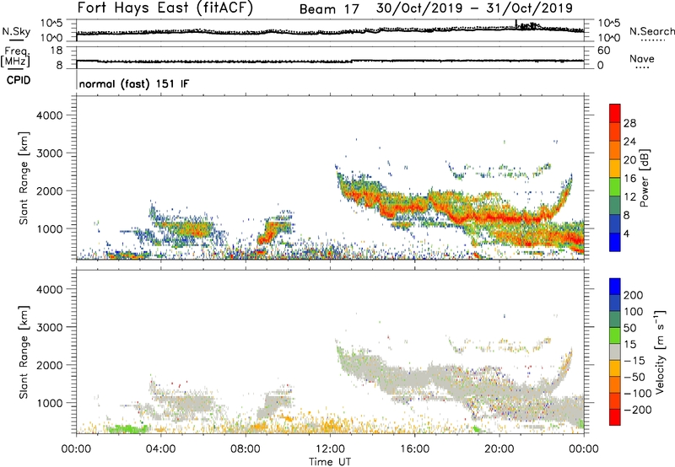Click the "4000" tick on the velocity panel axis

coord(49,289)
